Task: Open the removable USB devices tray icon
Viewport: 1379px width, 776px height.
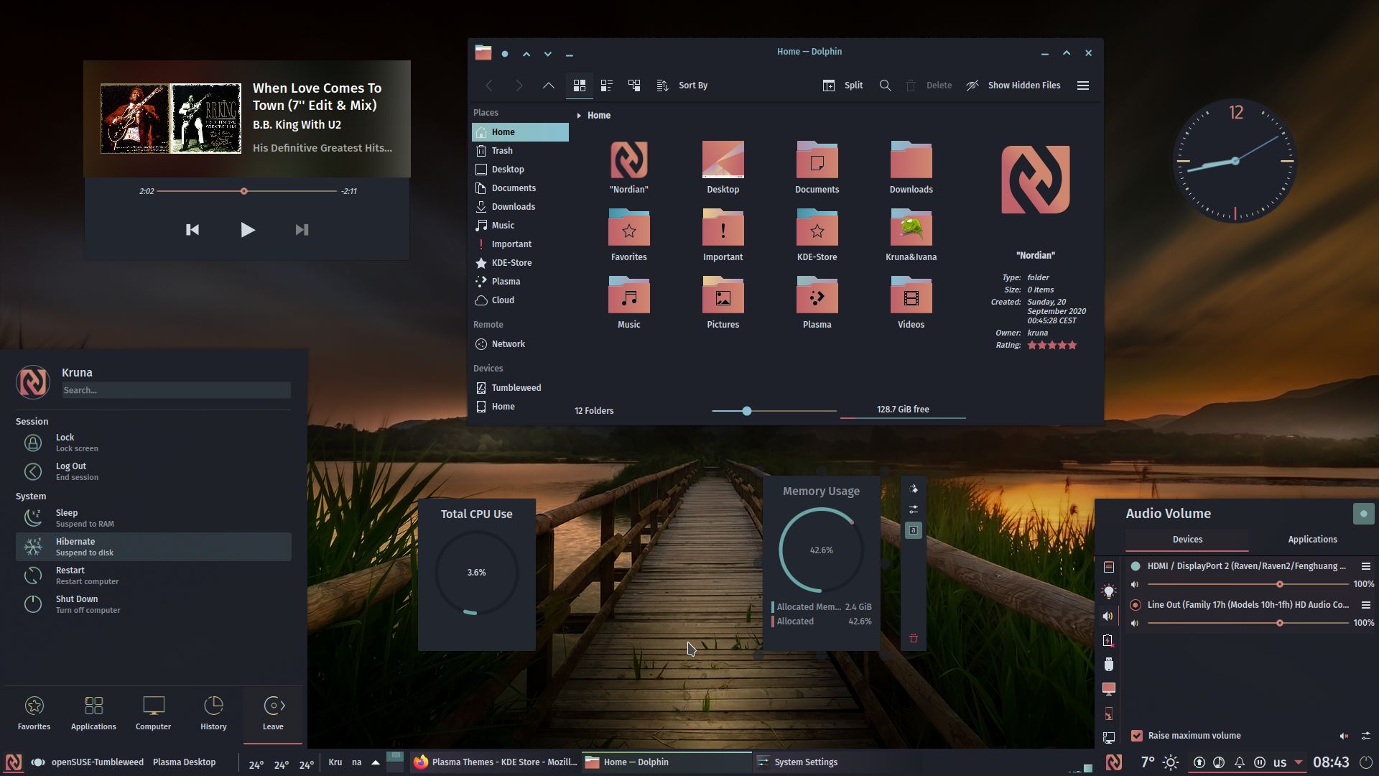Action: pos(1108,665)
